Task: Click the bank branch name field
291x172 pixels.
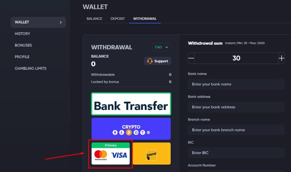Action: 236,130
